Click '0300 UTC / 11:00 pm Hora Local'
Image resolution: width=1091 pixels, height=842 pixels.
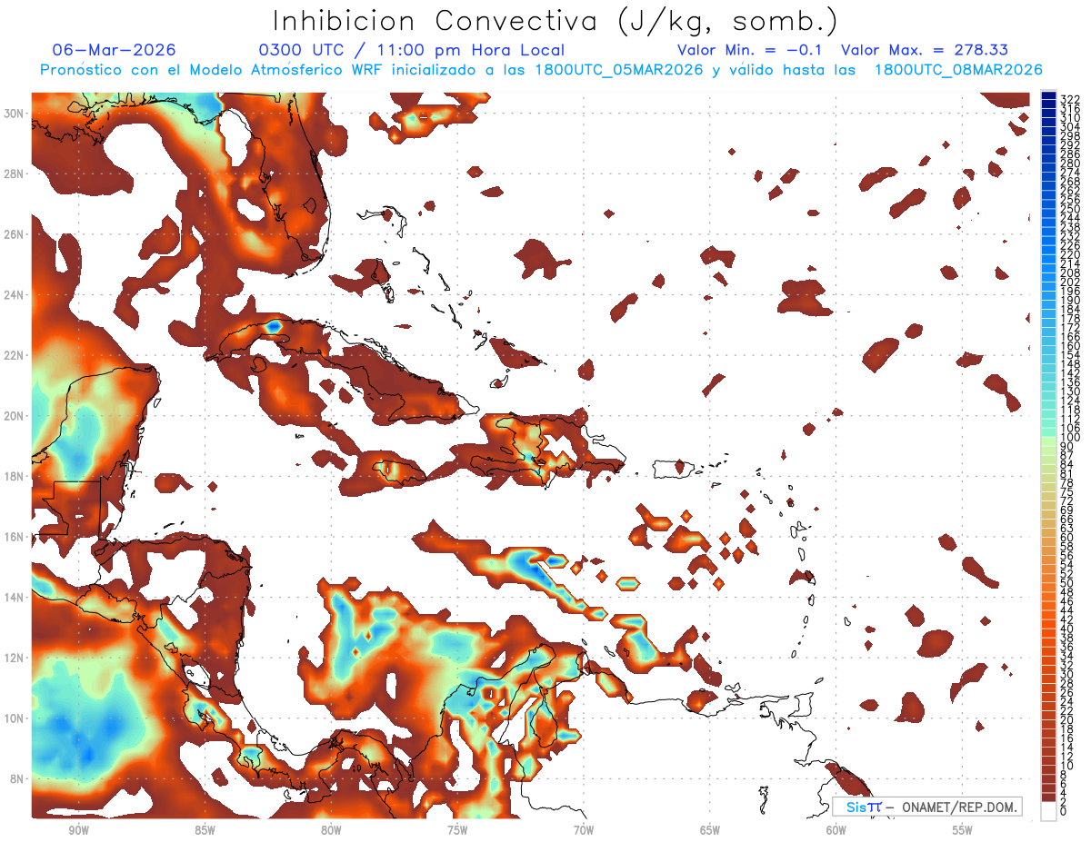point(411,51)
